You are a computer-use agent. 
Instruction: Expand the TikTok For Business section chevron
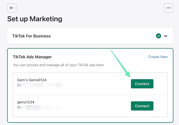(166, 36)
